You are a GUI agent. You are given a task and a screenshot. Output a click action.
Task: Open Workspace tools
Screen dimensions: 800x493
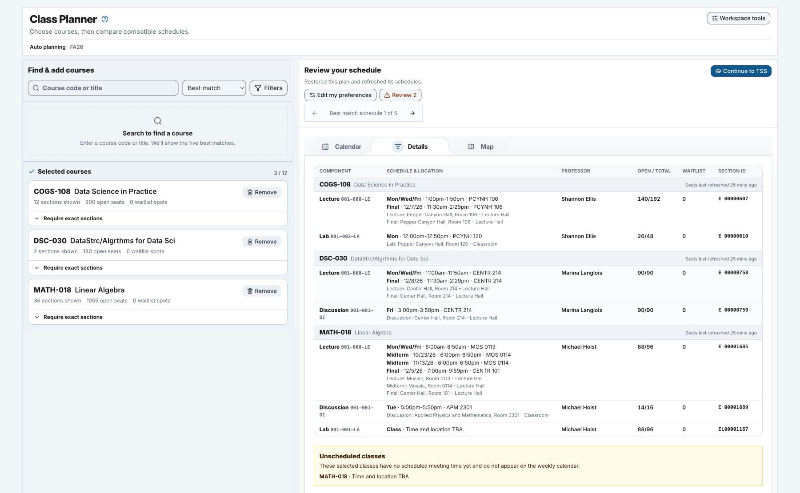[x=738, y=18]
